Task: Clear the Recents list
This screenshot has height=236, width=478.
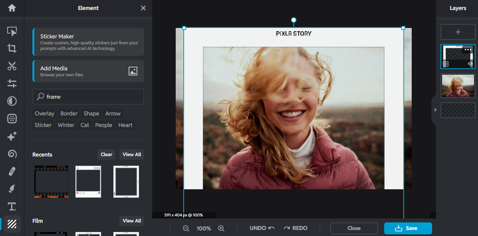Action: pyautogui.click(x=106, y=155)
